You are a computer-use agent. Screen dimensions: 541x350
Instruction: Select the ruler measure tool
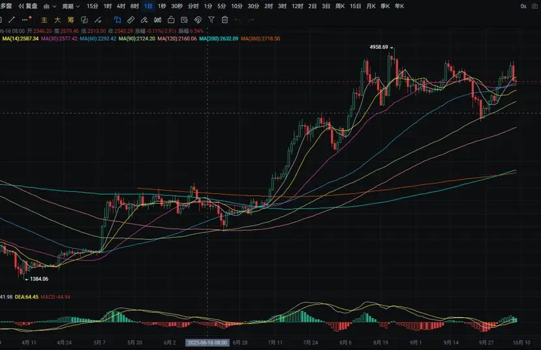(131, 20)
